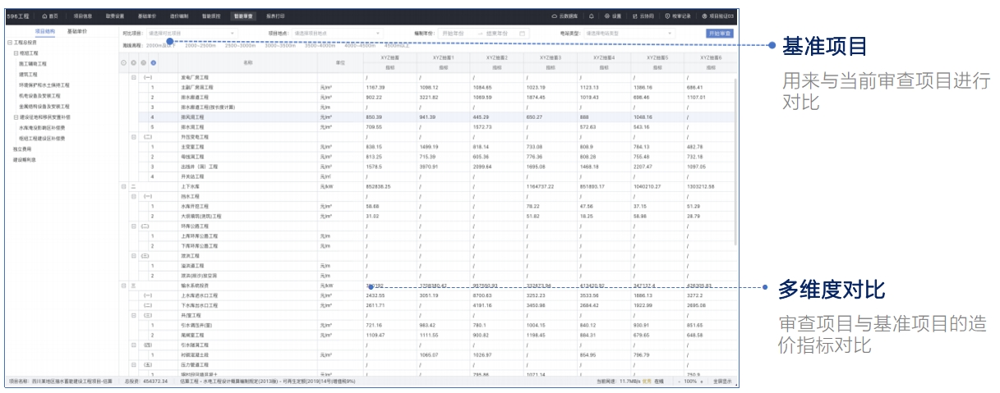The height and width of the screenshot is (393, 1000).
Task: Select 3000~3500m elevation filter
Action: 281,45
